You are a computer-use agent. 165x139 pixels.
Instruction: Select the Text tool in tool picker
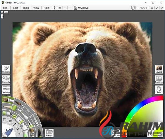tap(19, 135)
